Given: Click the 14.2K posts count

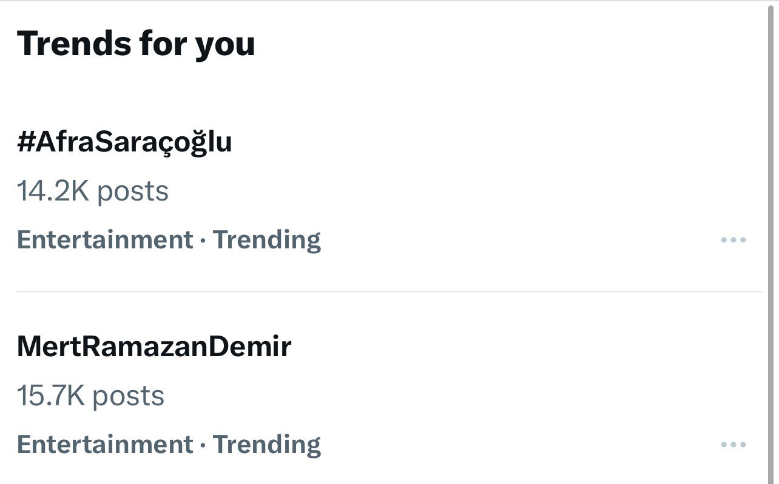Looking at the screenshot, I should pos(92,191).
